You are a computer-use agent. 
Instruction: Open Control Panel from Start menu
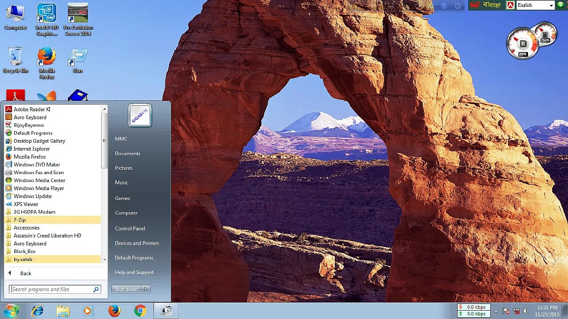tap(130, 229)
